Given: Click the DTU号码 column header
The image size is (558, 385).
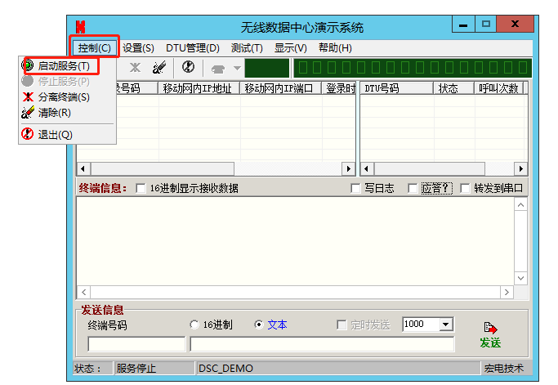Looking at the screenshot, I should (397, 88).
